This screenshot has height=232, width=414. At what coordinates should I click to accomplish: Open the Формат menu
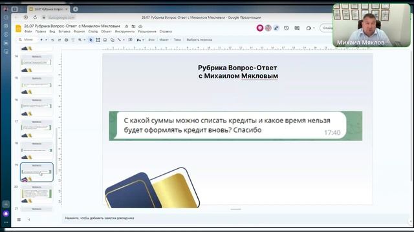[79, 32]
